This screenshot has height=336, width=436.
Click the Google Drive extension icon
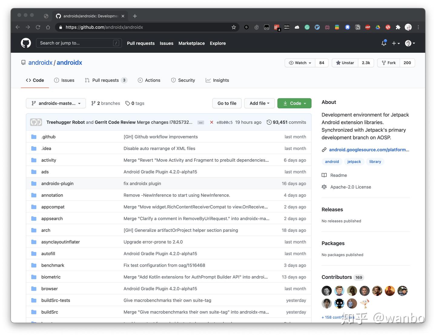(x=378, y=27)
